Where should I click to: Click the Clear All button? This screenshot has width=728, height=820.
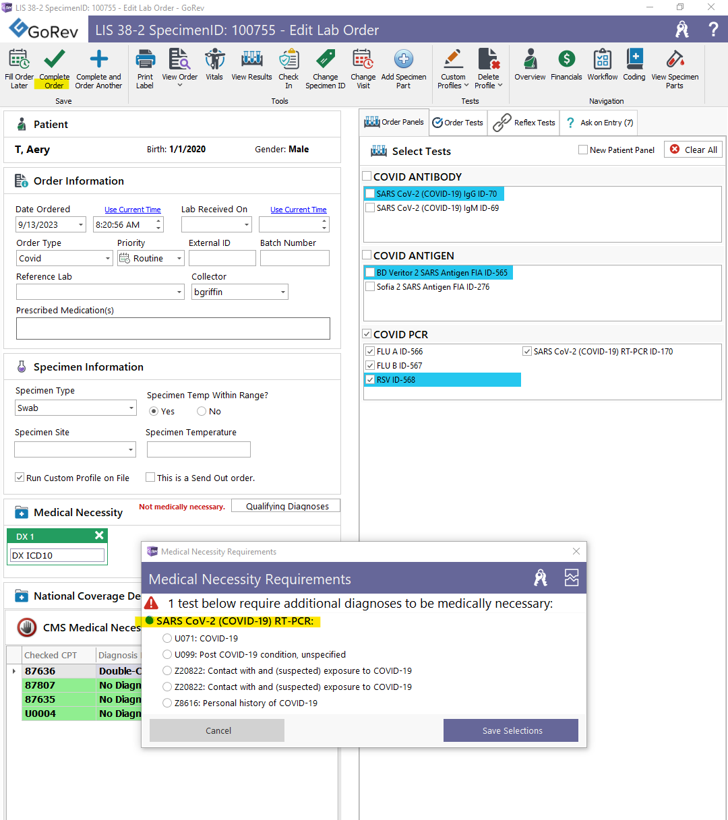tap(694, 150)
